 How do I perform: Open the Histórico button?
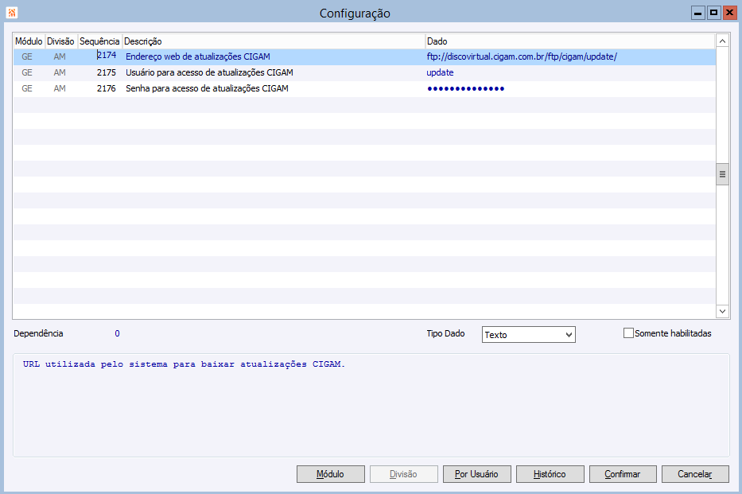pyautogui.click(x=550, y=474)
